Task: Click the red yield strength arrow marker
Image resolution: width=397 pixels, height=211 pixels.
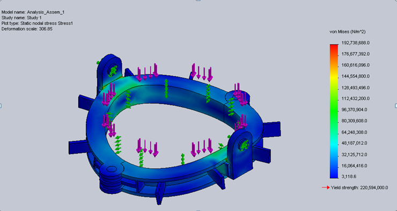Action: click(x=326, y=187)
